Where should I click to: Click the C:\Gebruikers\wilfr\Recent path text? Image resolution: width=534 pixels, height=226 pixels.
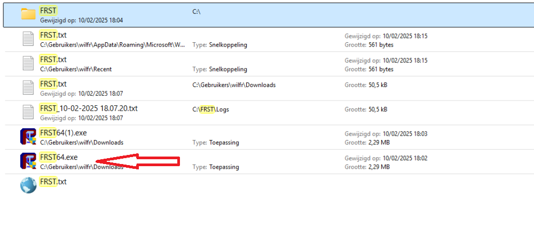(x=76, y=69)
